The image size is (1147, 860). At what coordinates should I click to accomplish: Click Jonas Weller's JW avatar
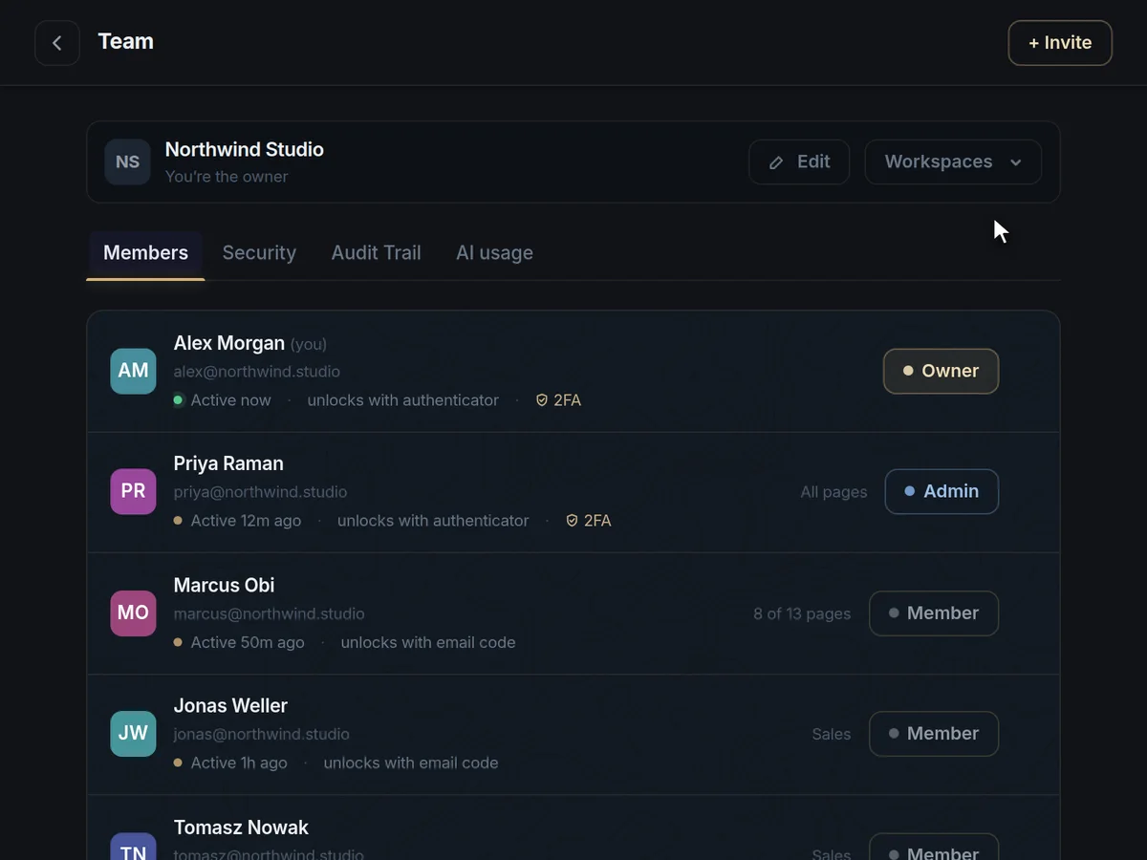pos(133,733)
